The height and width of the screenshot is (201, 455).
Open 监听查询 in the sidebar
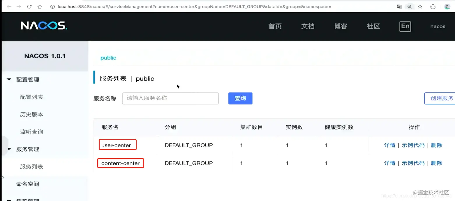(31, 132)
